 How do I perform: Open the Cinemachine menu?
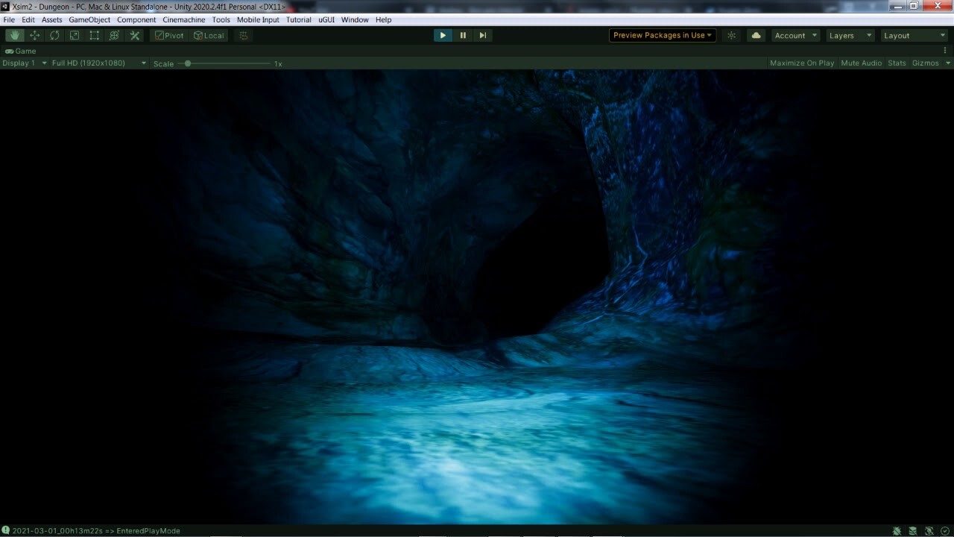pyautogui.click(x=183, y=19)
